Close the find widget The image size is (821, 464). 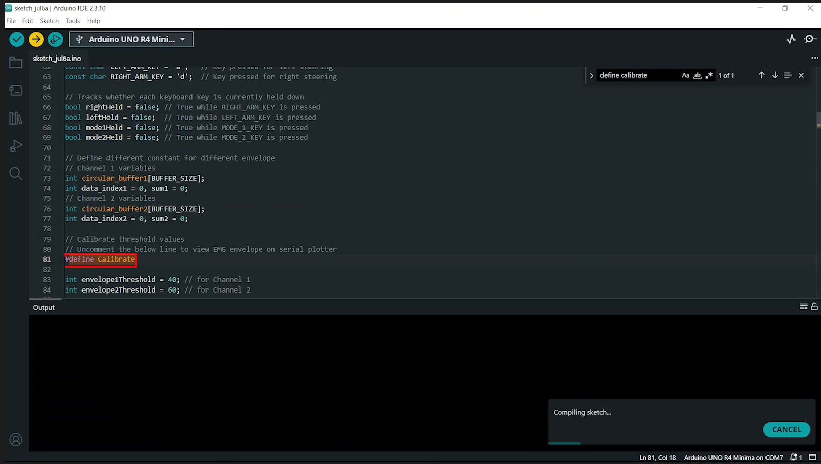coord(801,75)
